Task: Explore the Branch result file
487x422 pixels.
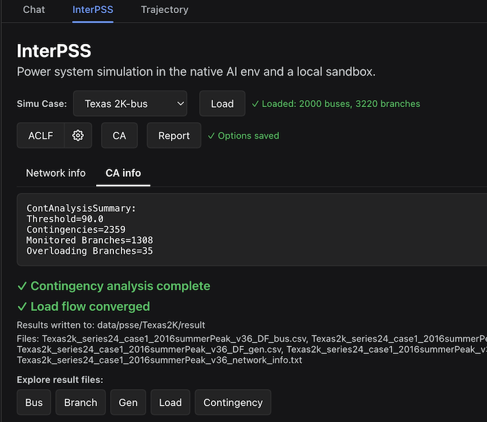Action: click(80, 402)
